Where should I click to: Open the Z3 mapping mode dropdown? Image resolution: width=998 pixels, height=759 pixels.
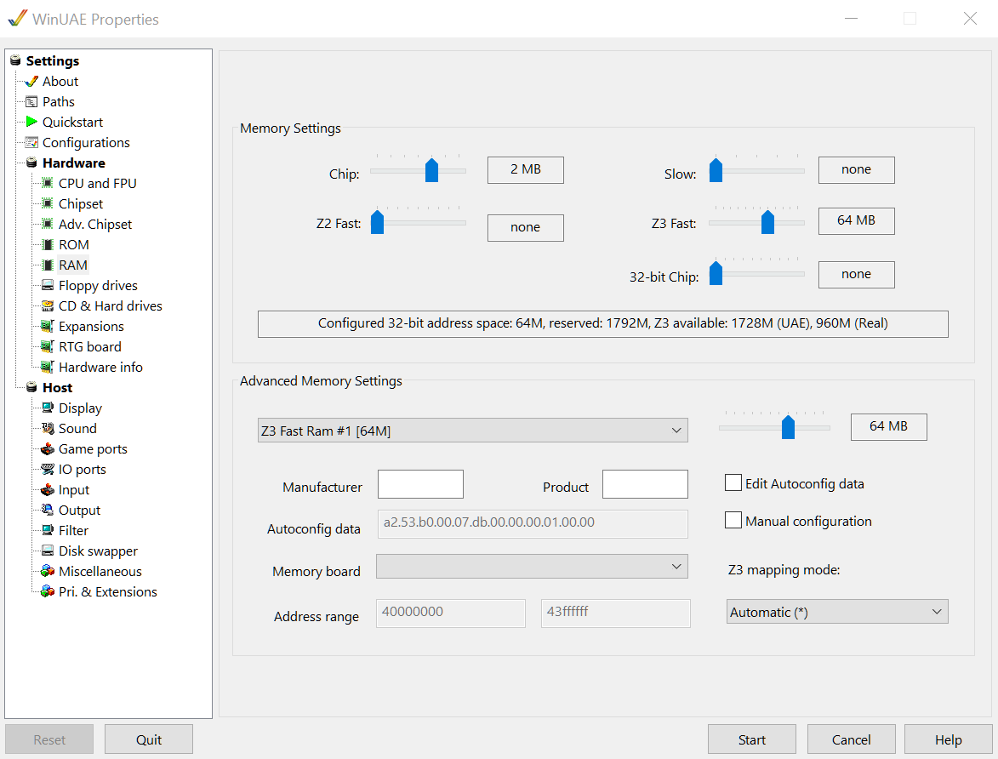pos(837,612)
